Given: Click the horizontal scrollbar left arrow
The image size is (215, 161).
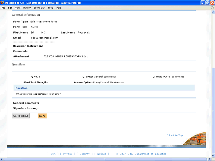Looking at the screenshot, I should [1, 159].
